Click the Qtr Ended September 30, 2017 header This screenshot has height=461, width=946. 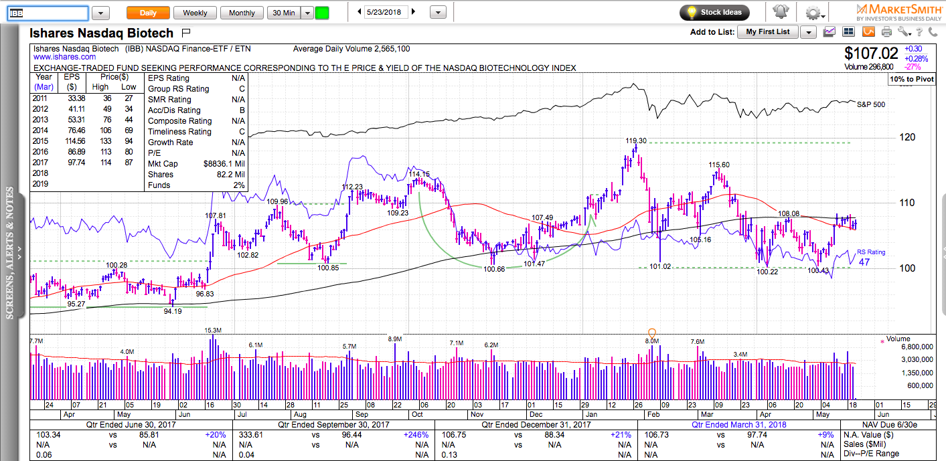coord(333,424)
